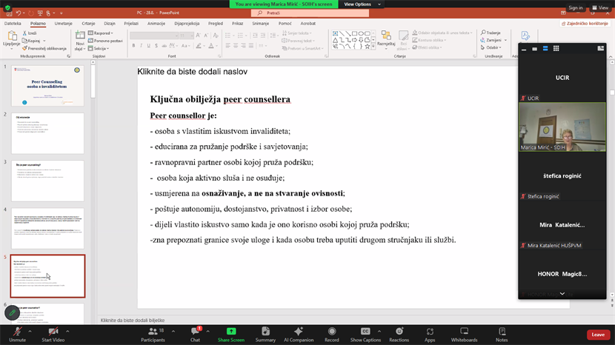Image resolution: width=615 pixels, height=345 pixels.
Task: Toggle bold formatting in Font group
Action: [134, 46]
